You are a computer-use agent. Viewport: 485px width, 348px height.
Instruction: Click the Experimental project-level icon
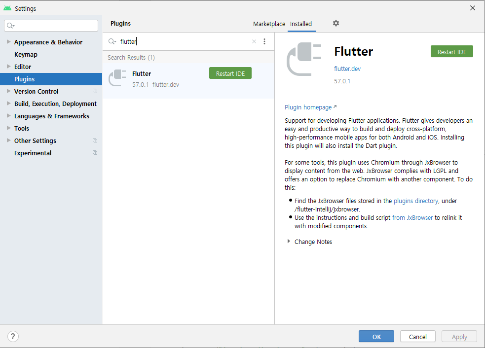[95, 153]
